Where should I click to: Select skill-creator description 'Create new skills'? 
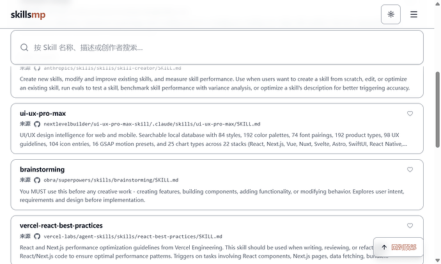coord(215,84)
